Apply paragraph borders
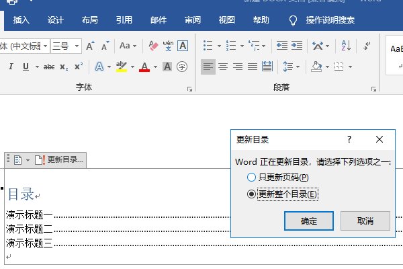Viewport: 403px width, 269px height. tap(339, 67)
